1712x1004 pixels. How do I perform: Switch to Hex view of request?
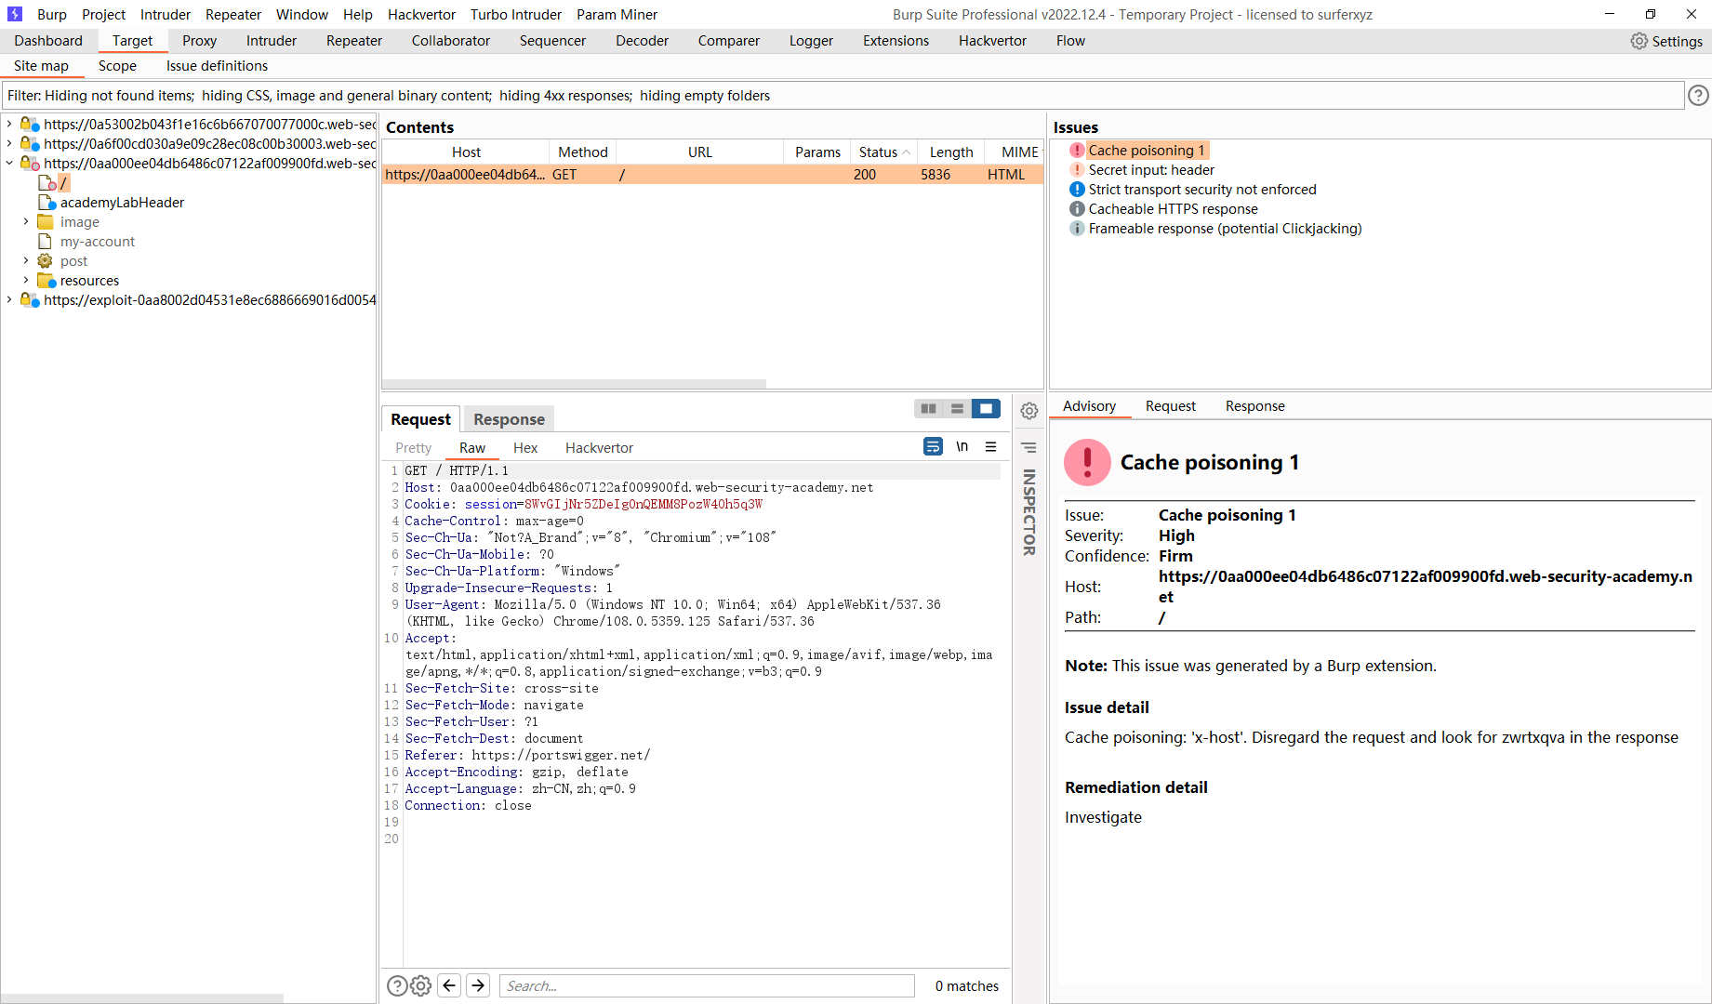tap(525, 447)
